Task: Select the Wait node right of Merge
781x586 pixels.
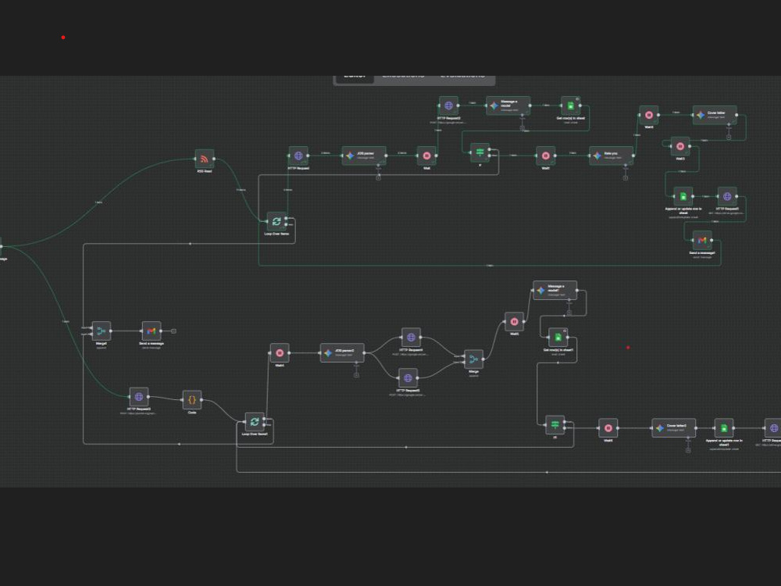Action: (x=514, y=321)
